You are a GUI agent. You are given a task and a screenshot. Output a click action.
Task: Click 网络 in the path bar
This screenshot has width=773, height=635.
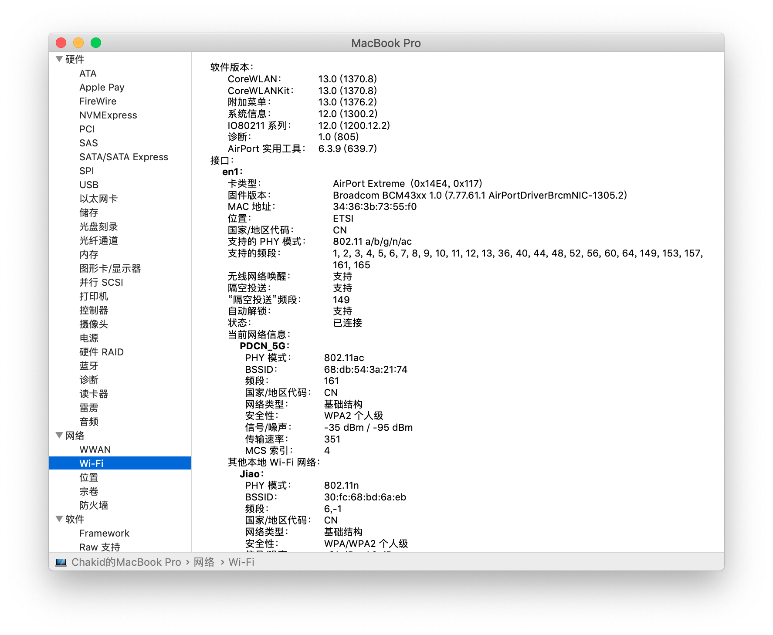(x=204, y=562)
